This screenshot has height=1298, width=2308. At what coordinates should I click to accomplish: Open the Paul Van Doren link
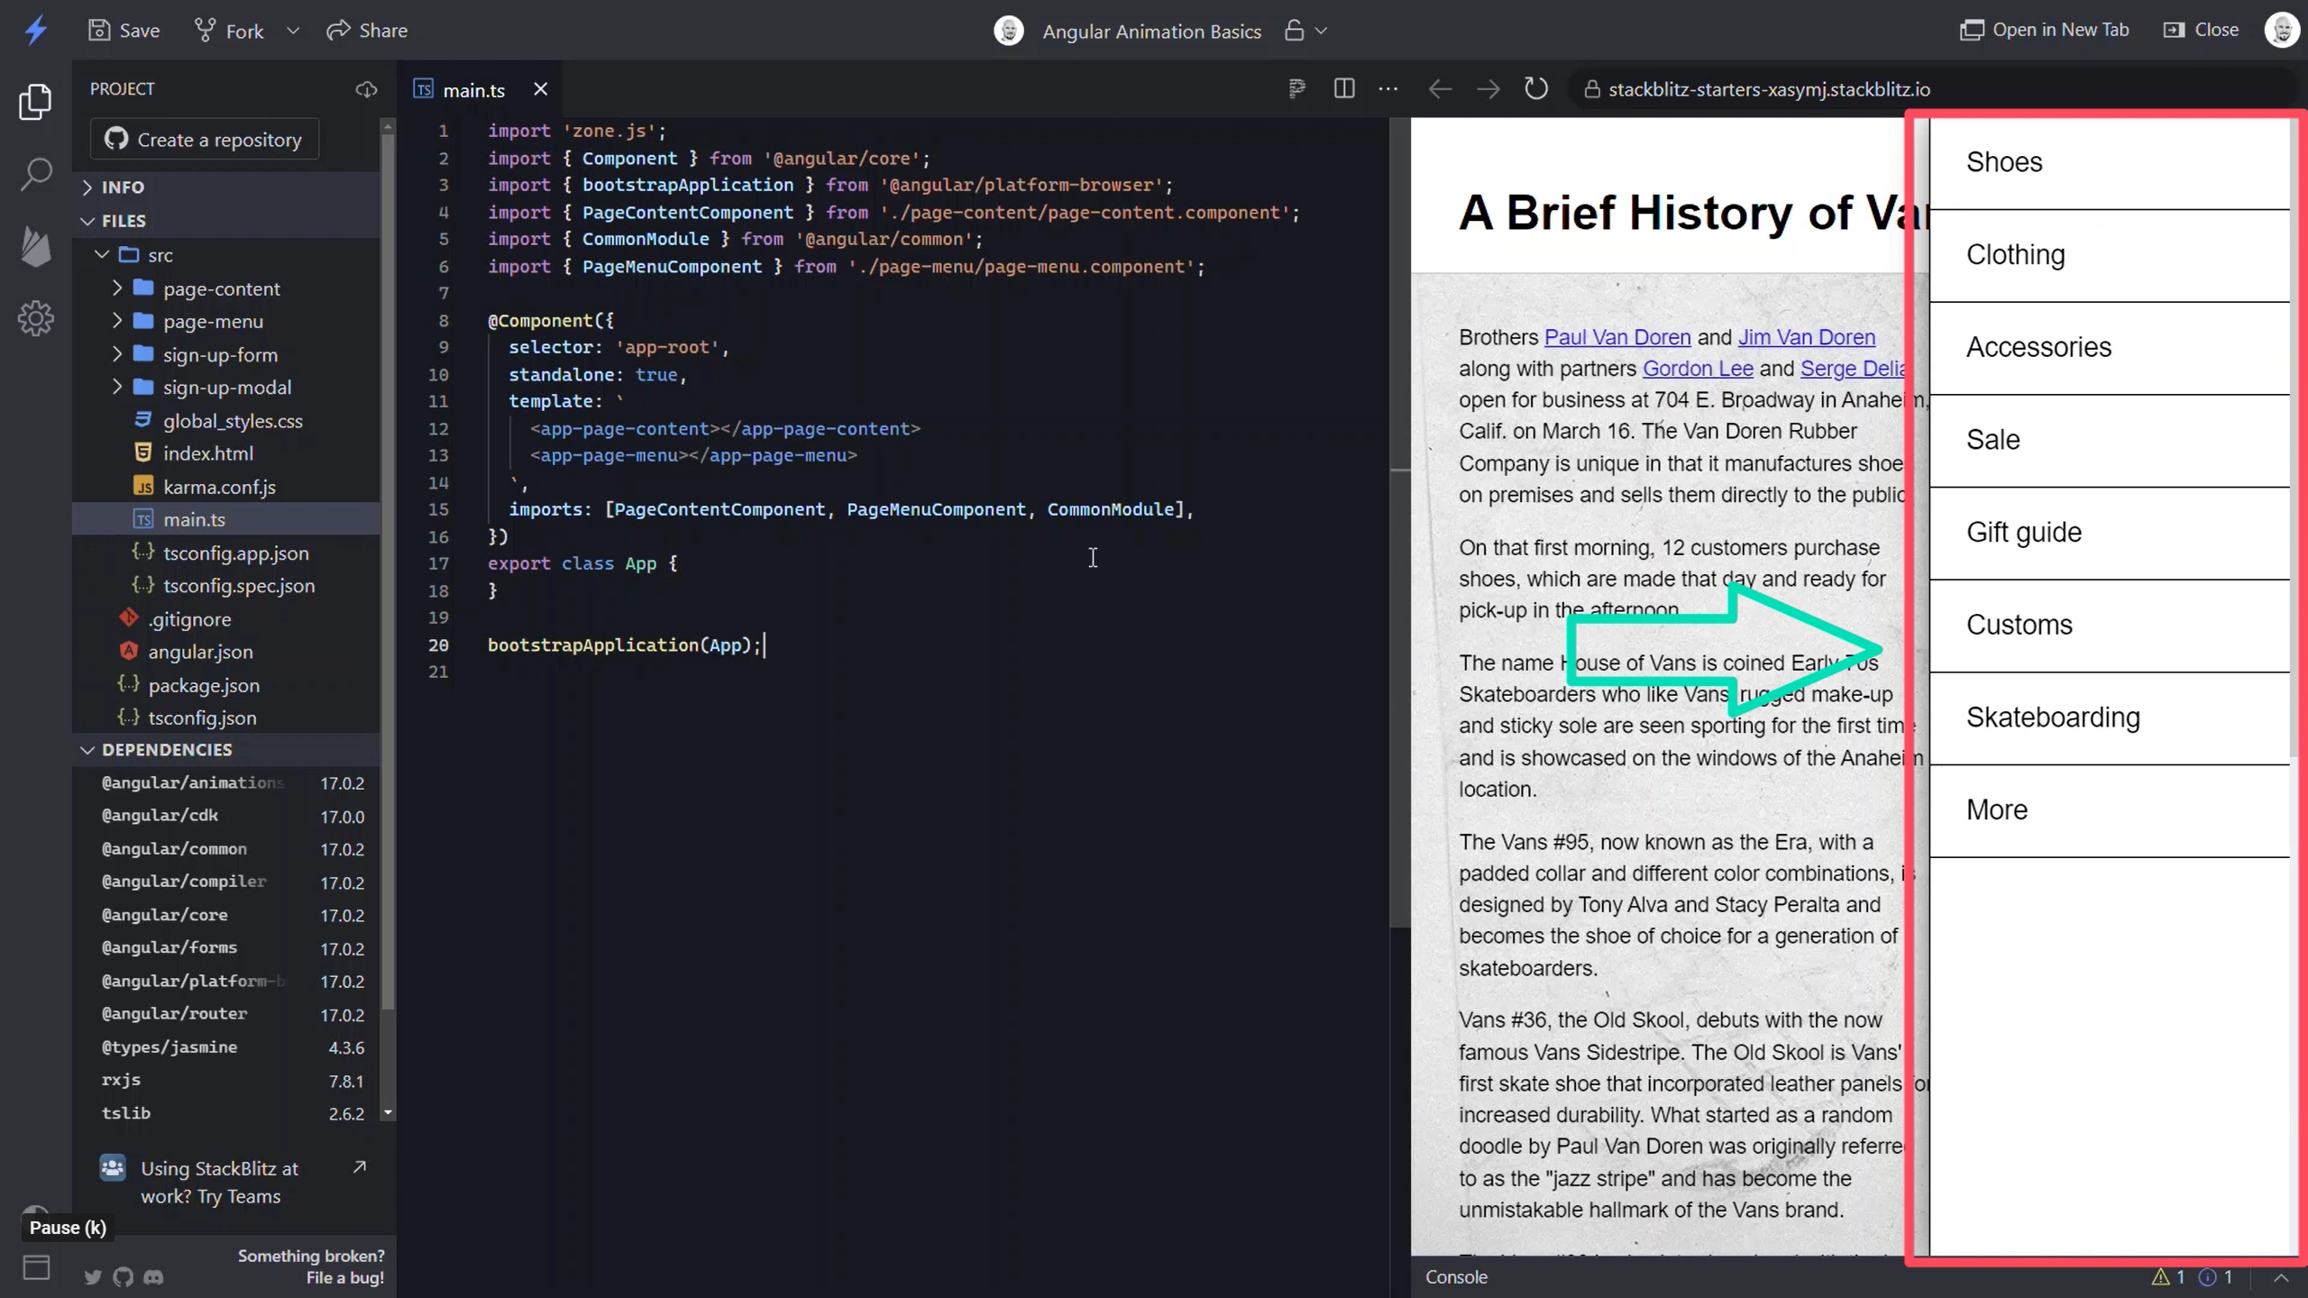(1617, 337)
